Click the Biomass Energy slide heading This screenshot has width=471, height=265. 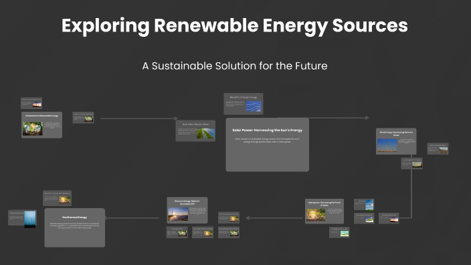[x=187, y=202]
